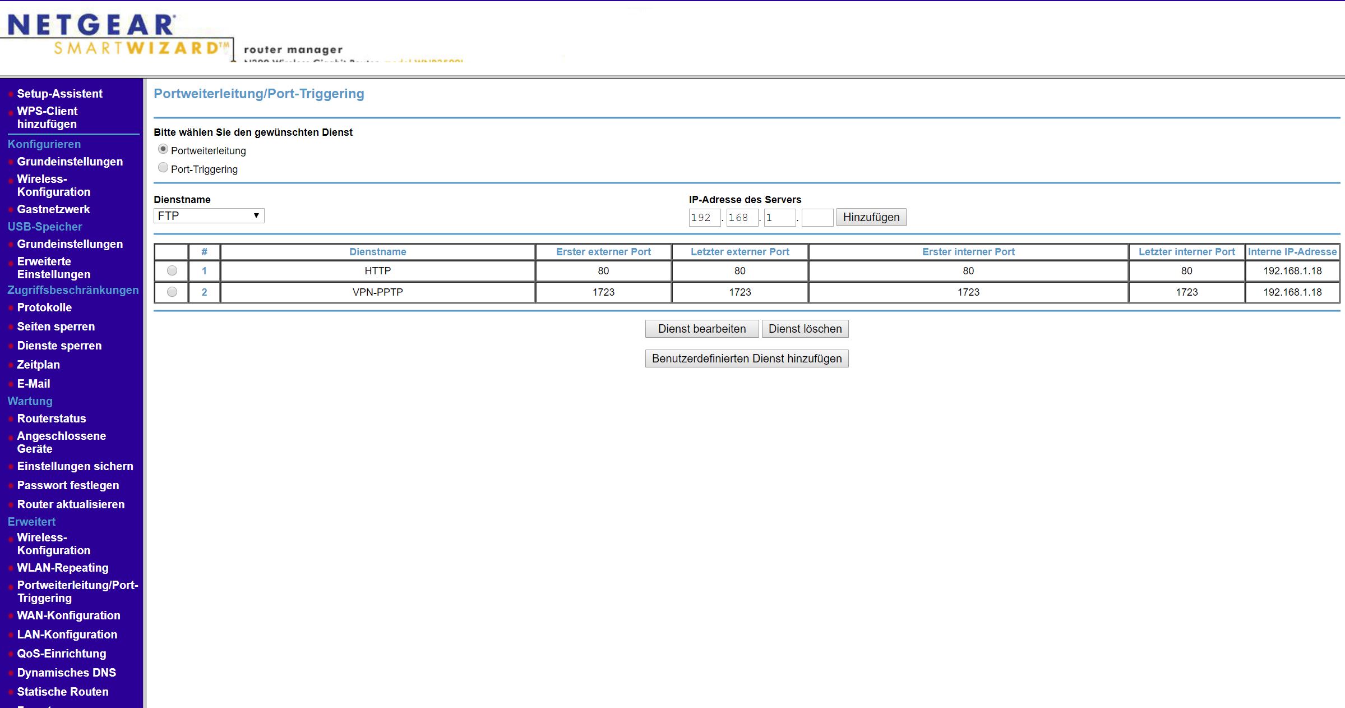1345x708 pixels.
Task: Open Gastnetzwerk menu item
Action: 53,209
